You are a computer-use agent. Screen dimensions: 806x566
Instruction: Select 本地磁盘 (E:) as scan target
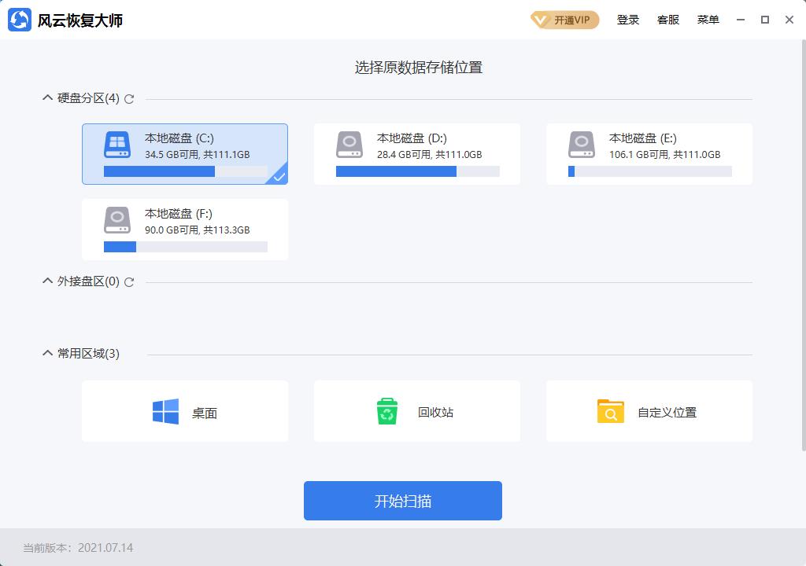[649, 153]
